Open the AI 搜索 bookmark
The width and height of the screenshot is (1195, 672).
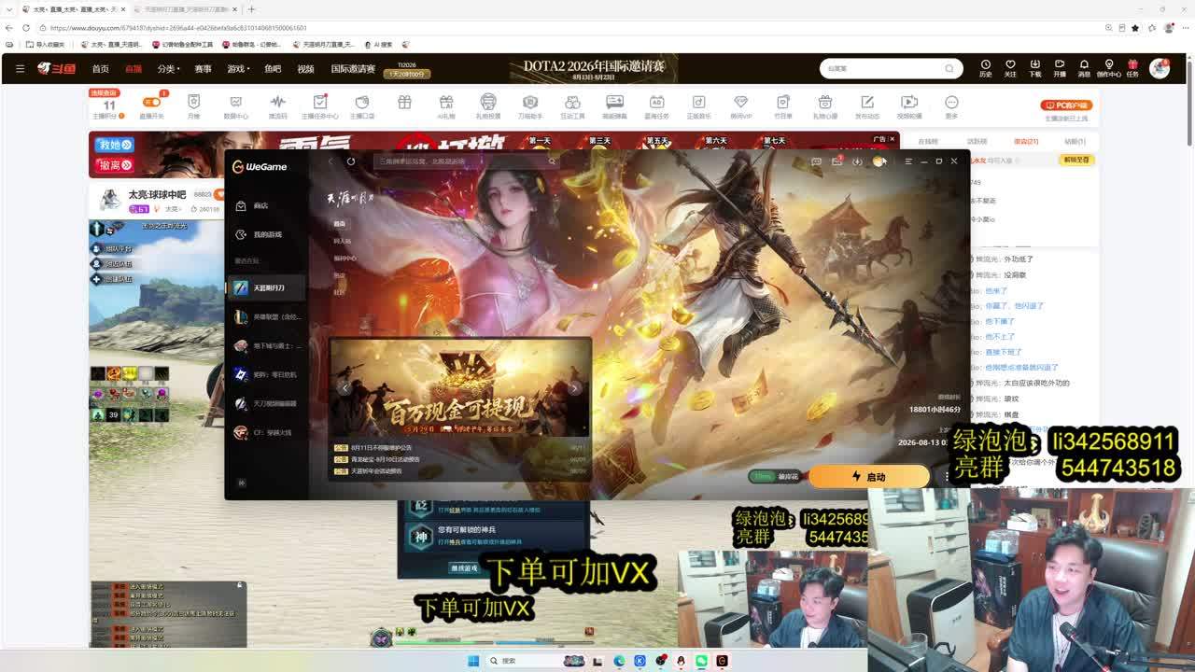coord(378,44)
